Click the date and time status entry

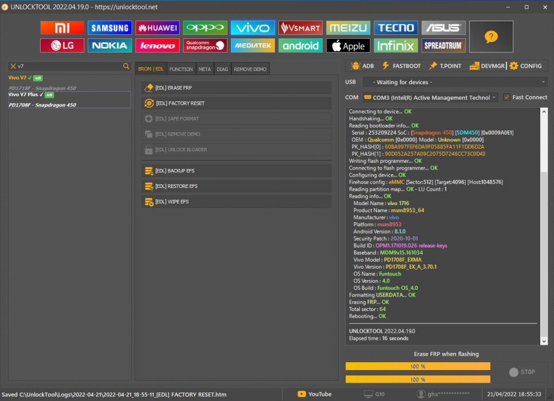click(x=514, y=394)
